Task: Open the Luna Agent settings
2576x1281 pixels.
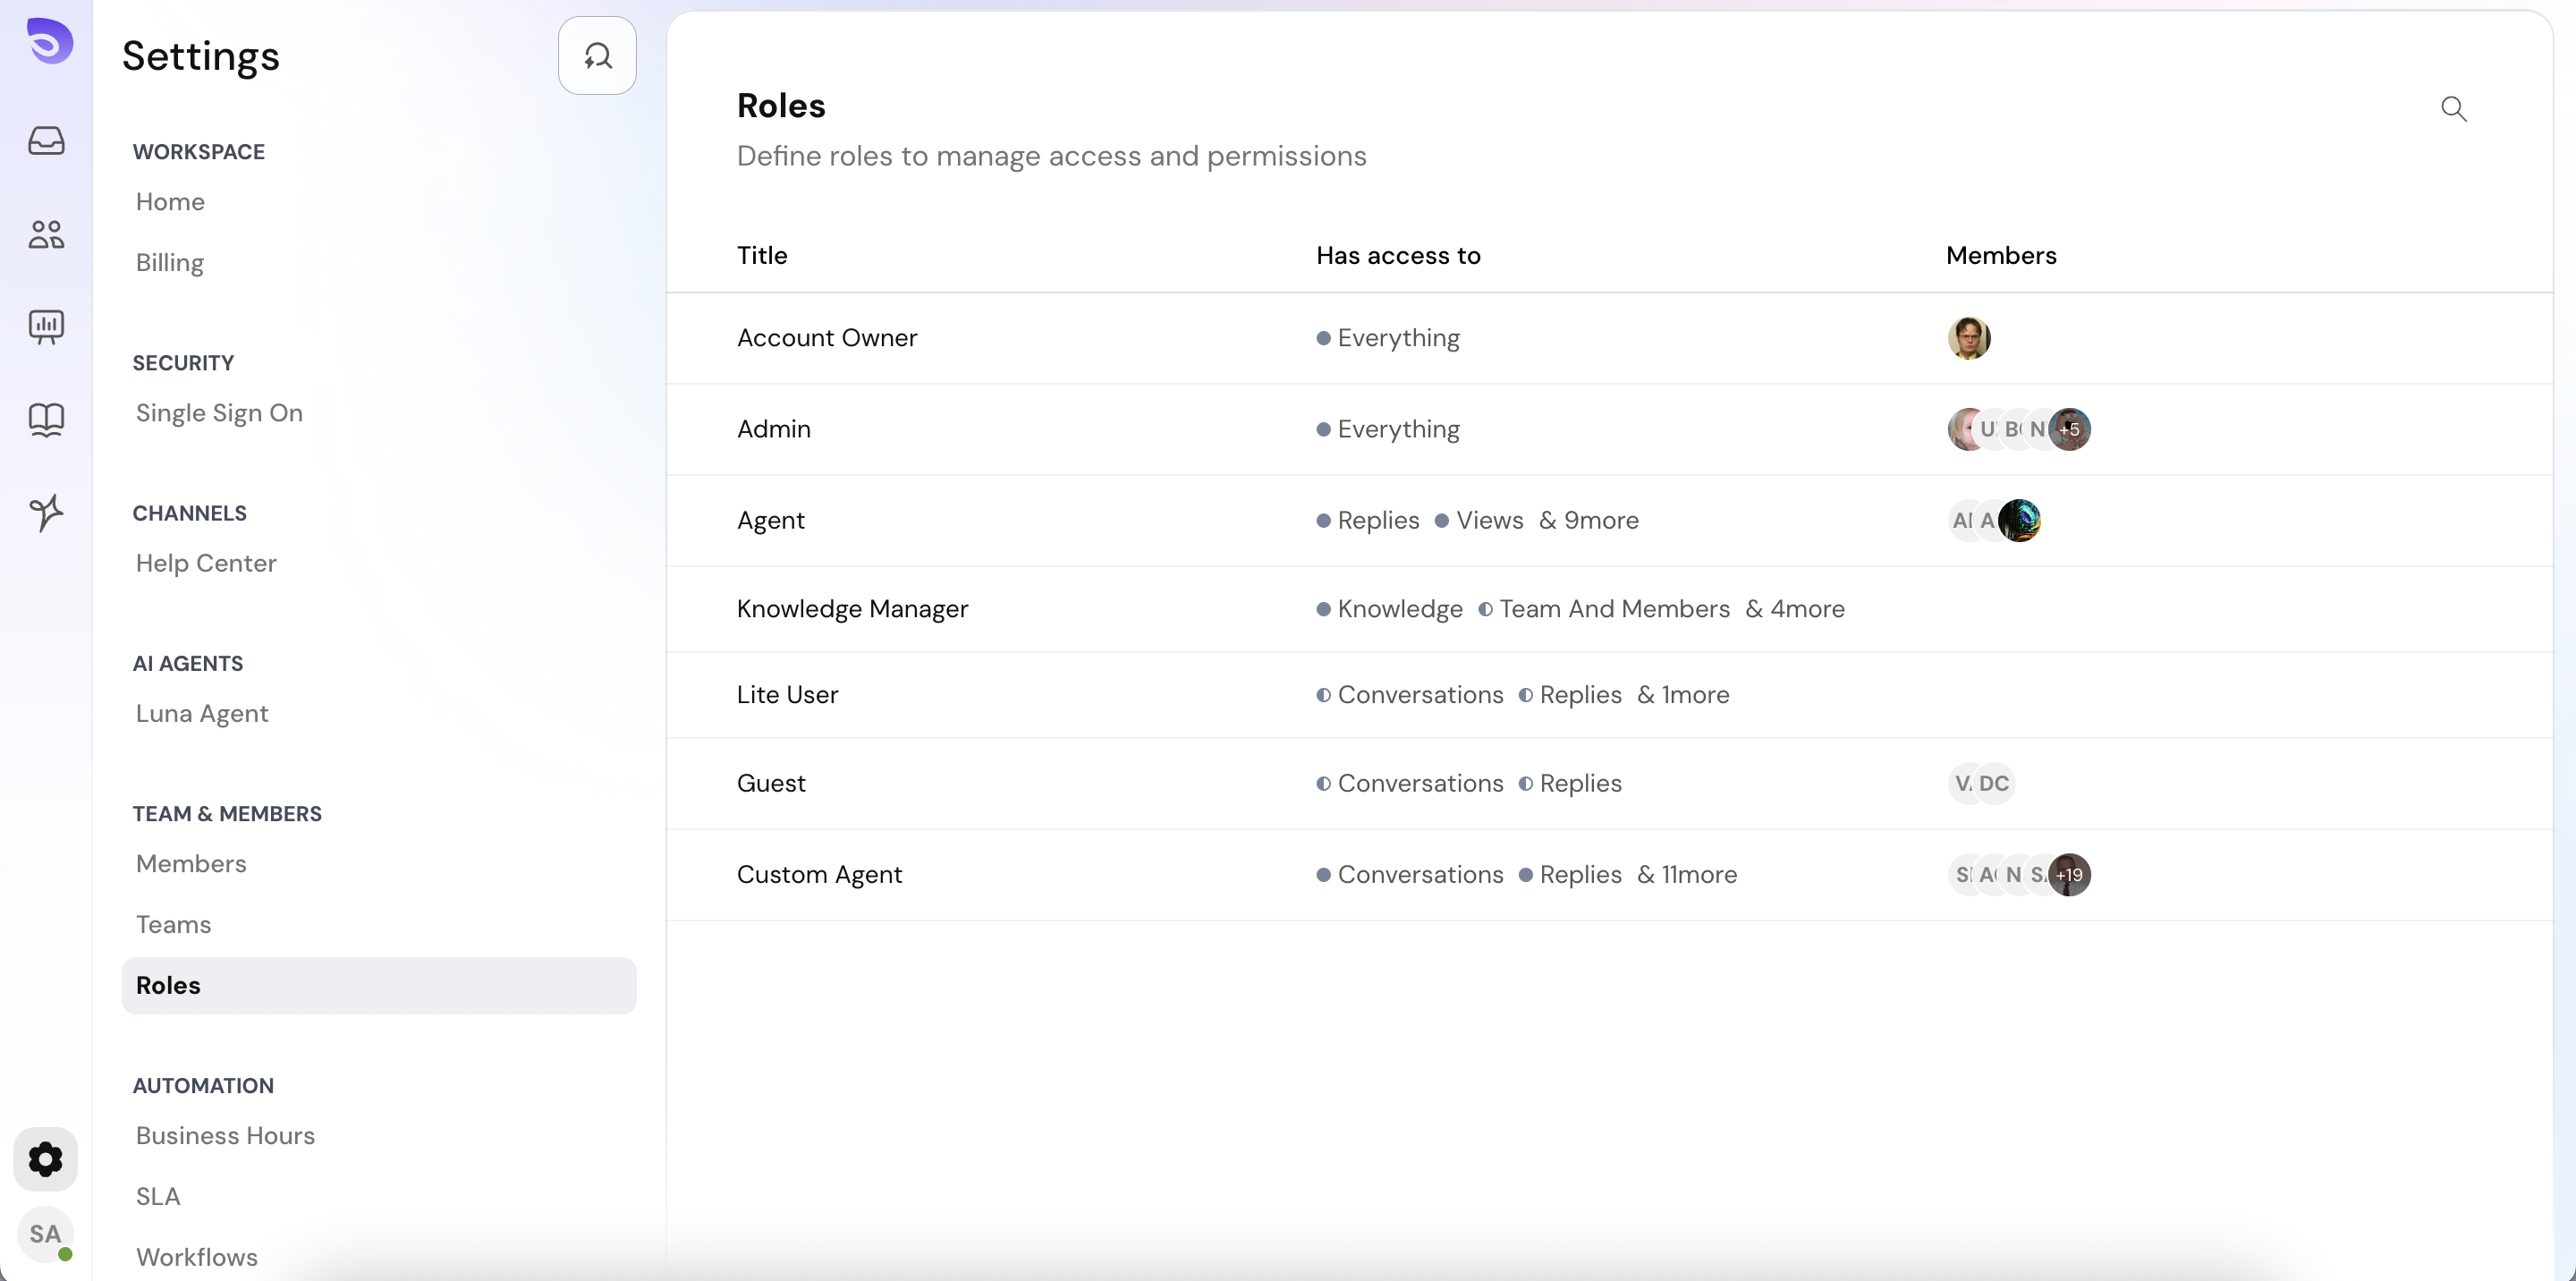Action: pyautogui.click(x=202, y=713)
